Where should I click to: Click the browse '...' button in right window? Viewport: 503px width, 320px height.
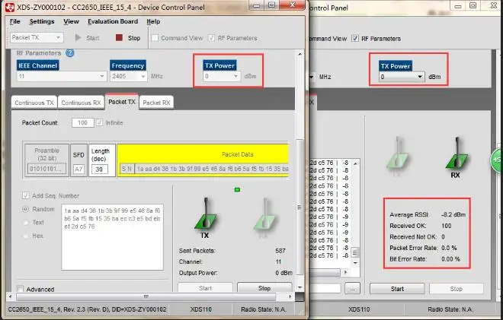point(353,289)
